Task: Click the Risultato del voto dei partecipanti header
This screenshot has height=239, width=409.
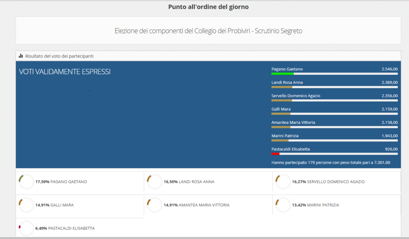Action: tap(59, 56)
